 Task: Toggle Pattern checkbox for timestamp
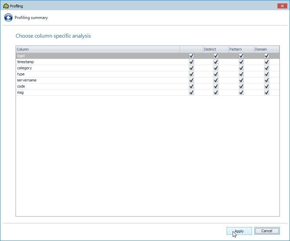(x=241, y=62)
